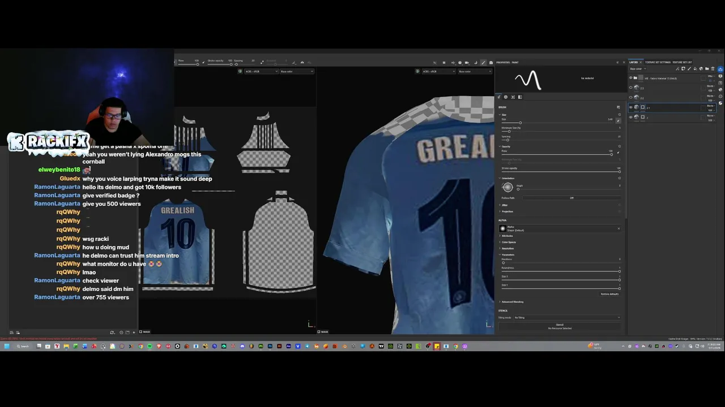Click the Brush presets icon beside BRUSH heading

pos(618,107)
